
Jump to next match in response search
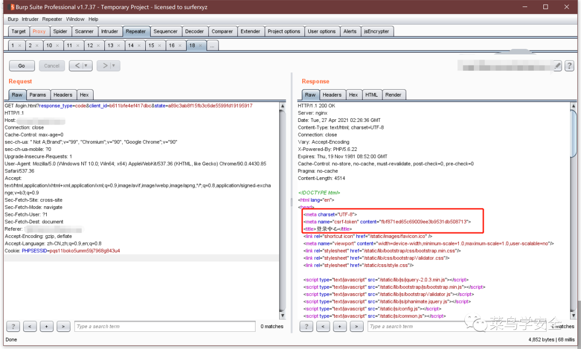click(x=356, y=326)
